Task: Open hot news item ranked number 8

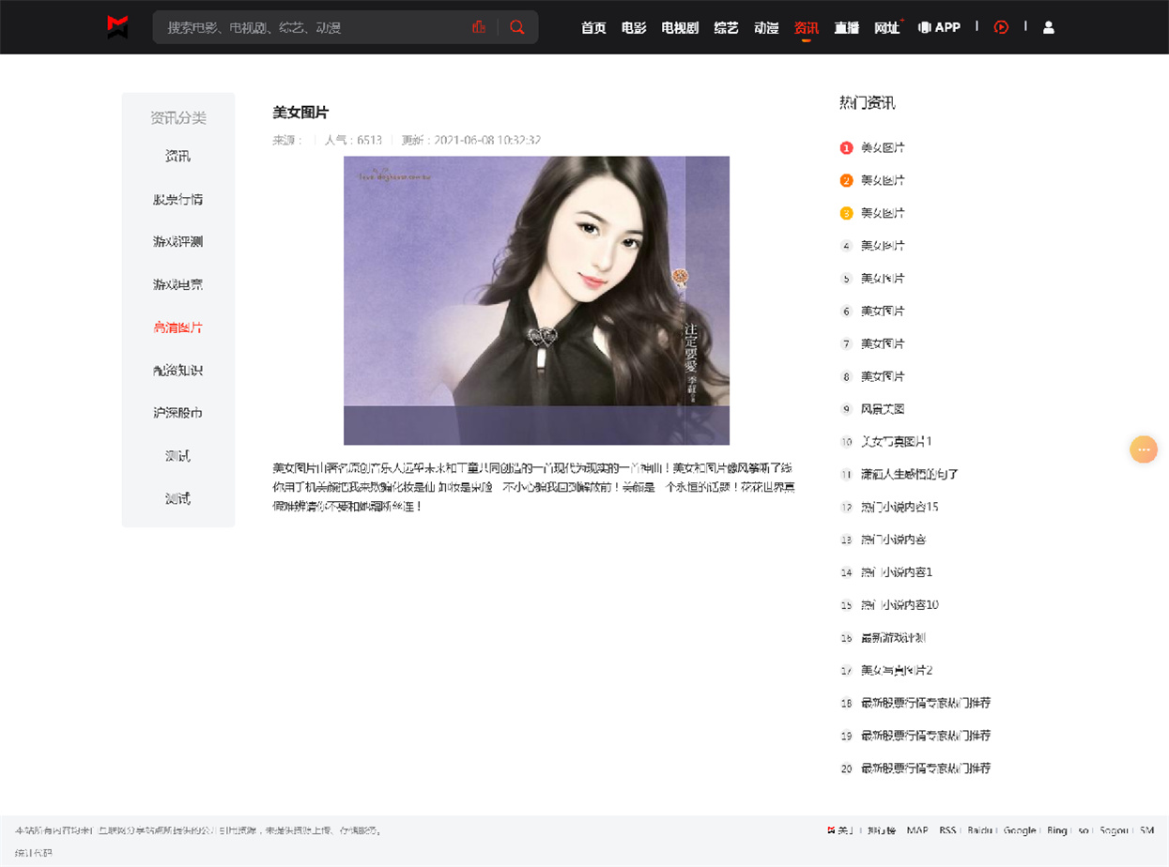Action: [883, 376]
